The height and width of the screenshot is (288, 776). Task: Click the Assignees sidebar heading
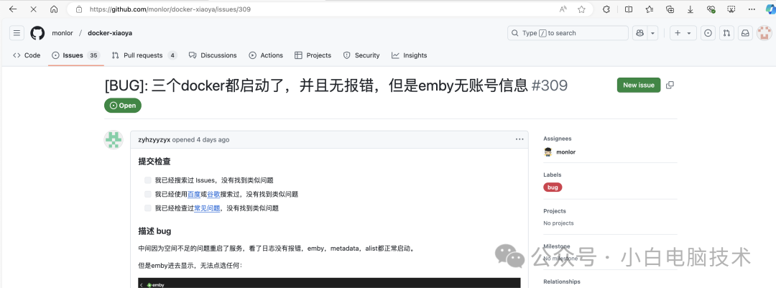[558, 139]
